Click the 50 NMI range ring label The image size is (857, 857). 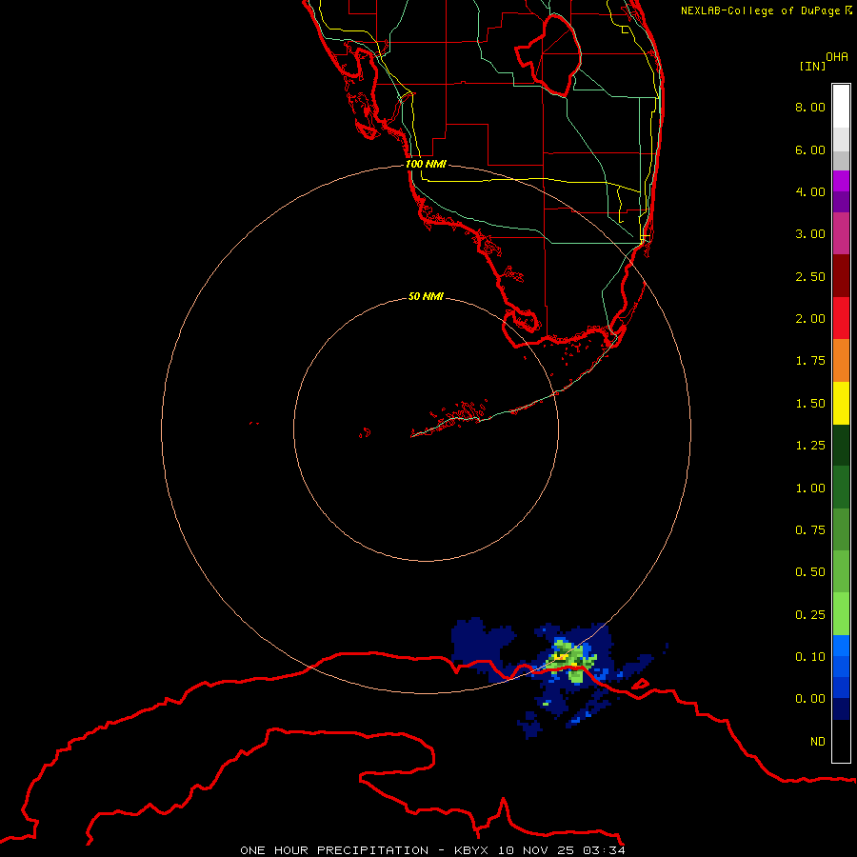pos(426,296)
